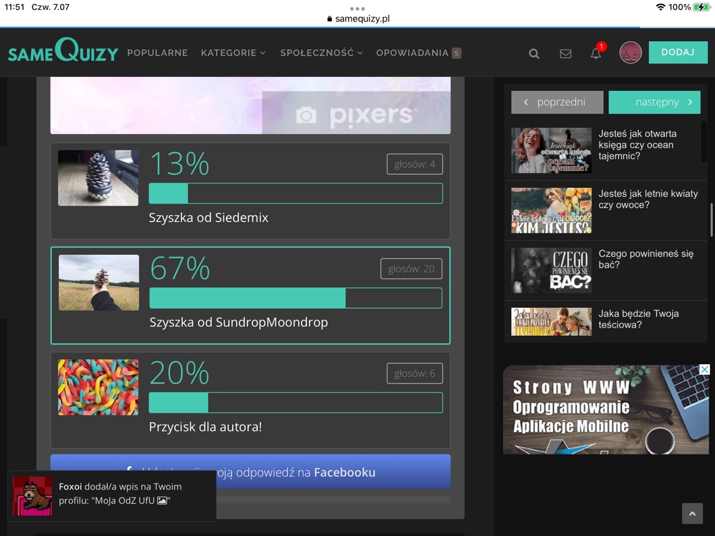Open the user profile avatar

tap(630, 53)
